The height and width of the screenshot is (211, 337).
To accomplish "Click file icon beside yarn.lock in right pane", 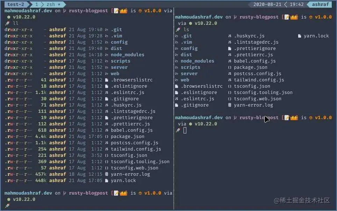I will coord(300,36).
